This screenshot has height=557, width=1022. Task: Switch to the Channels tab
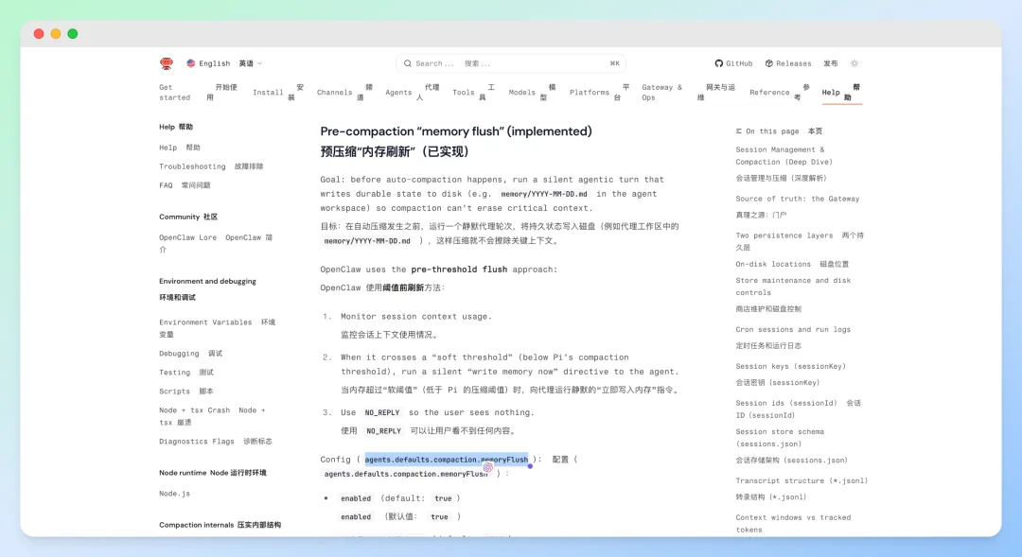(334, 93)
